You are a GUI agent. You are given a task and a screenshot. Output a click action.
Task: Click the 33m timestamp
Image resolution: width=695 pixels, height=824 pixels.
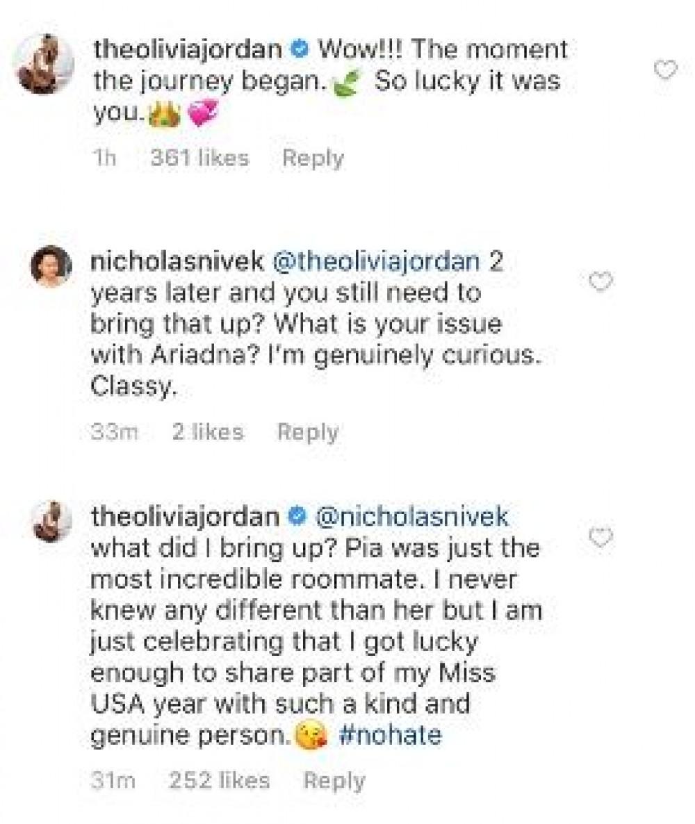click(115, 432)
